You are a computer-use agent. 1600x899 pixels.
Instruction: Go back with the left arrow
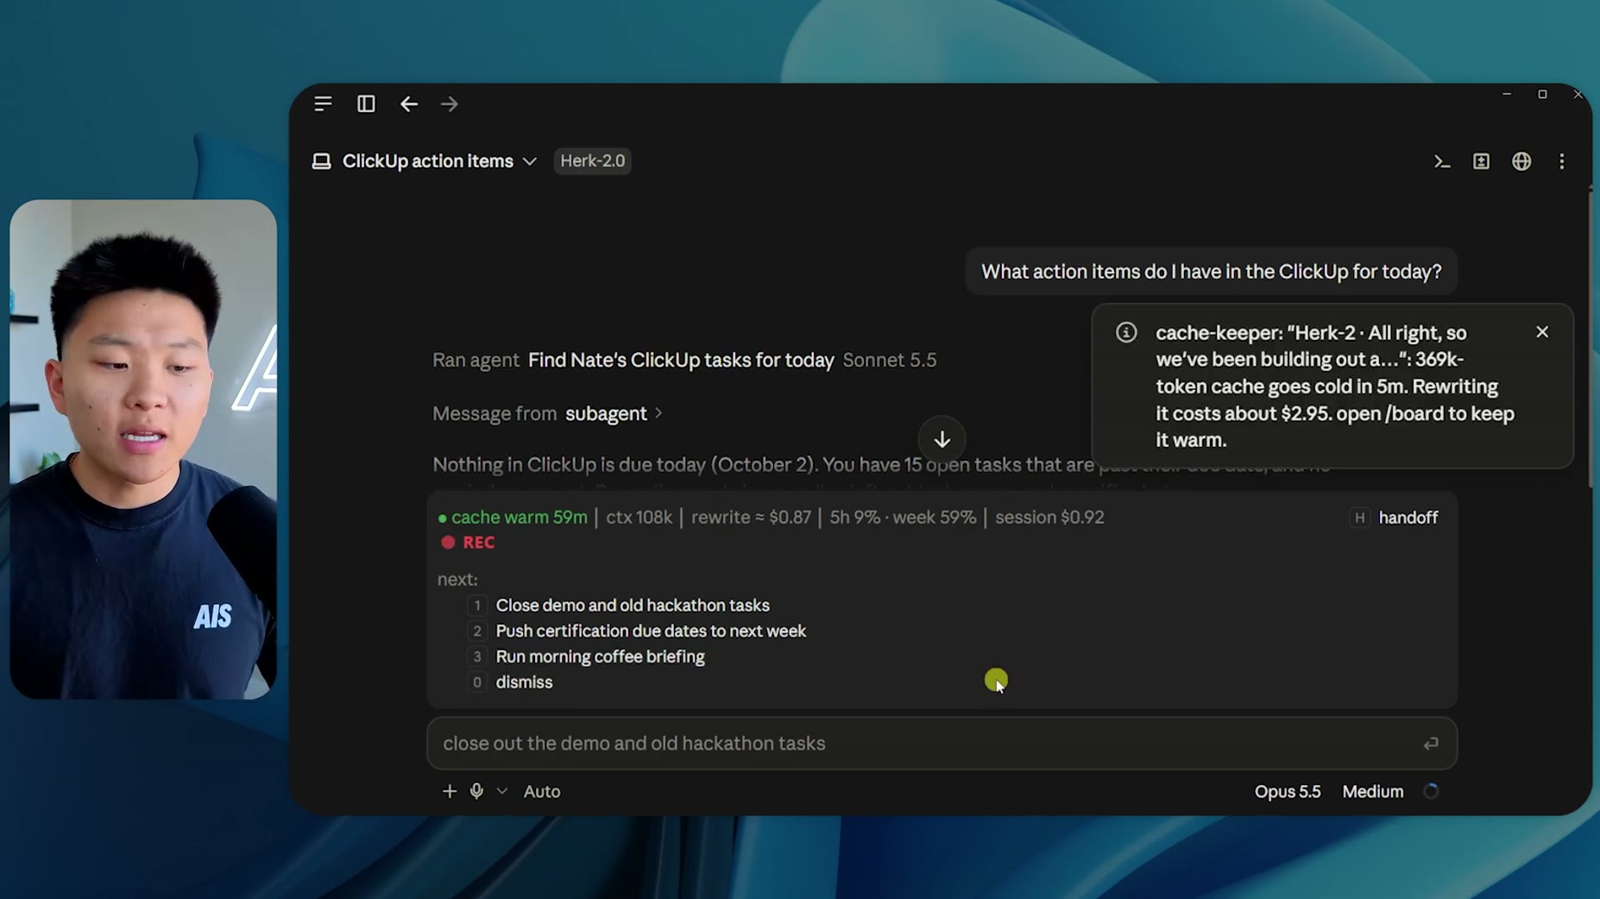coord(409,104)
